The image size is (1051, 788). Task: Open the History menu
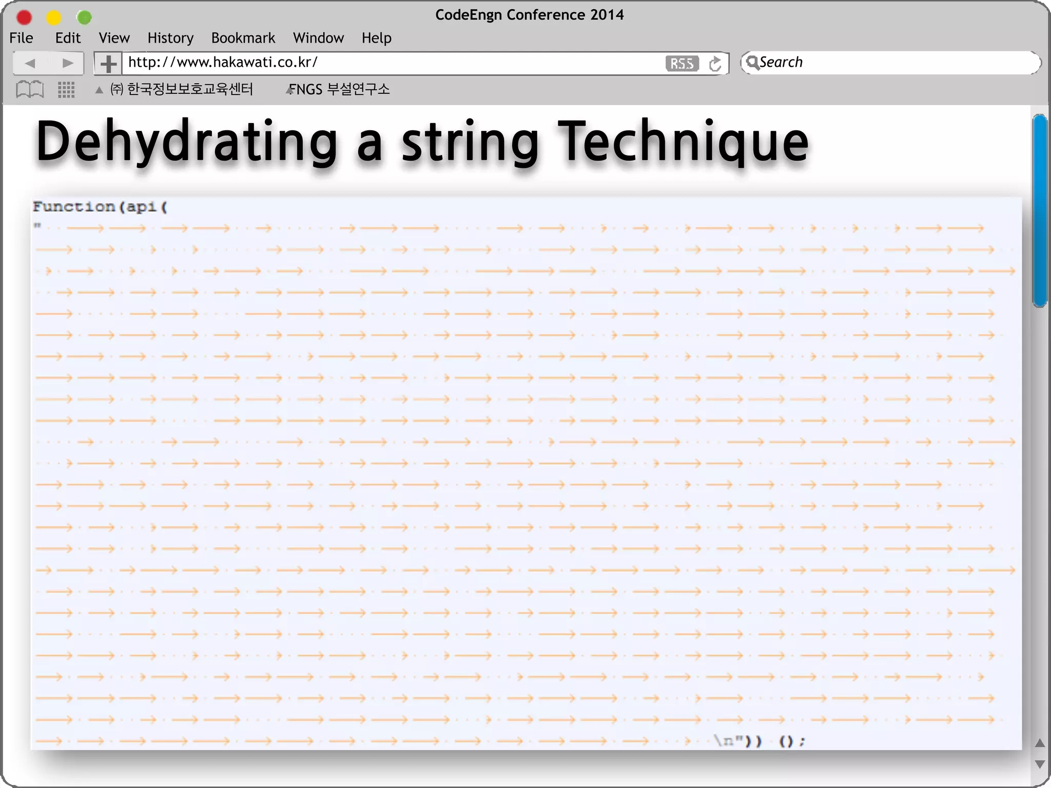[170, 38]
